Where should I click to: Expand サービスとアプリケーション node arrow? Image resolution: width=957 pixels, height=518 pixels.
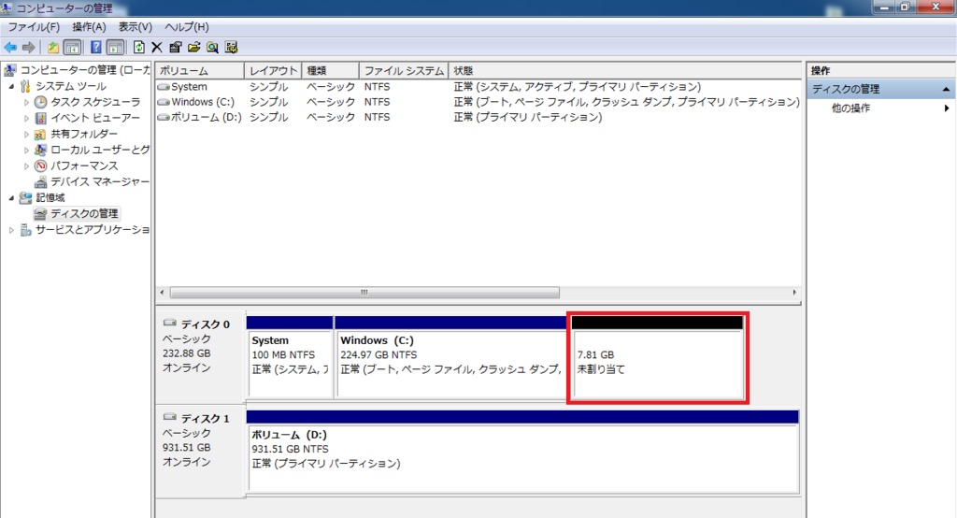tap(11, 230)
